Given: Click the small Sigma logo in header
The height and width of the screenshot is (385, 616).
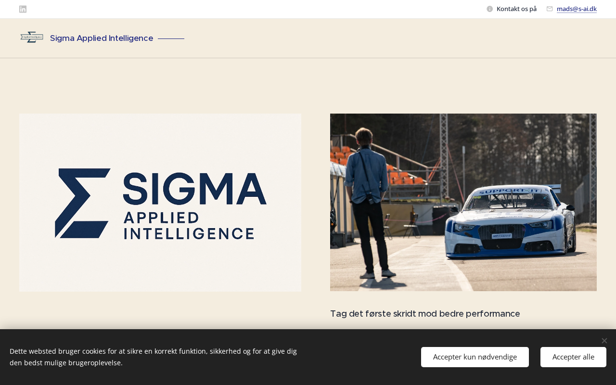Looking at the screenshot, I should tap(32, 38).
